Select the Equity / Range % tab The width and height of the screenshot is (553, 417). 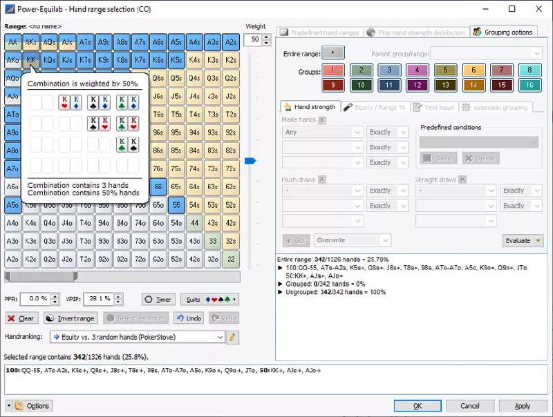coord(375,108)
